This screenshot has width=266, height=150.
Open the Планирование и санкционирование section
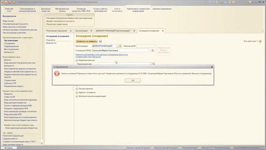point(27,10)
